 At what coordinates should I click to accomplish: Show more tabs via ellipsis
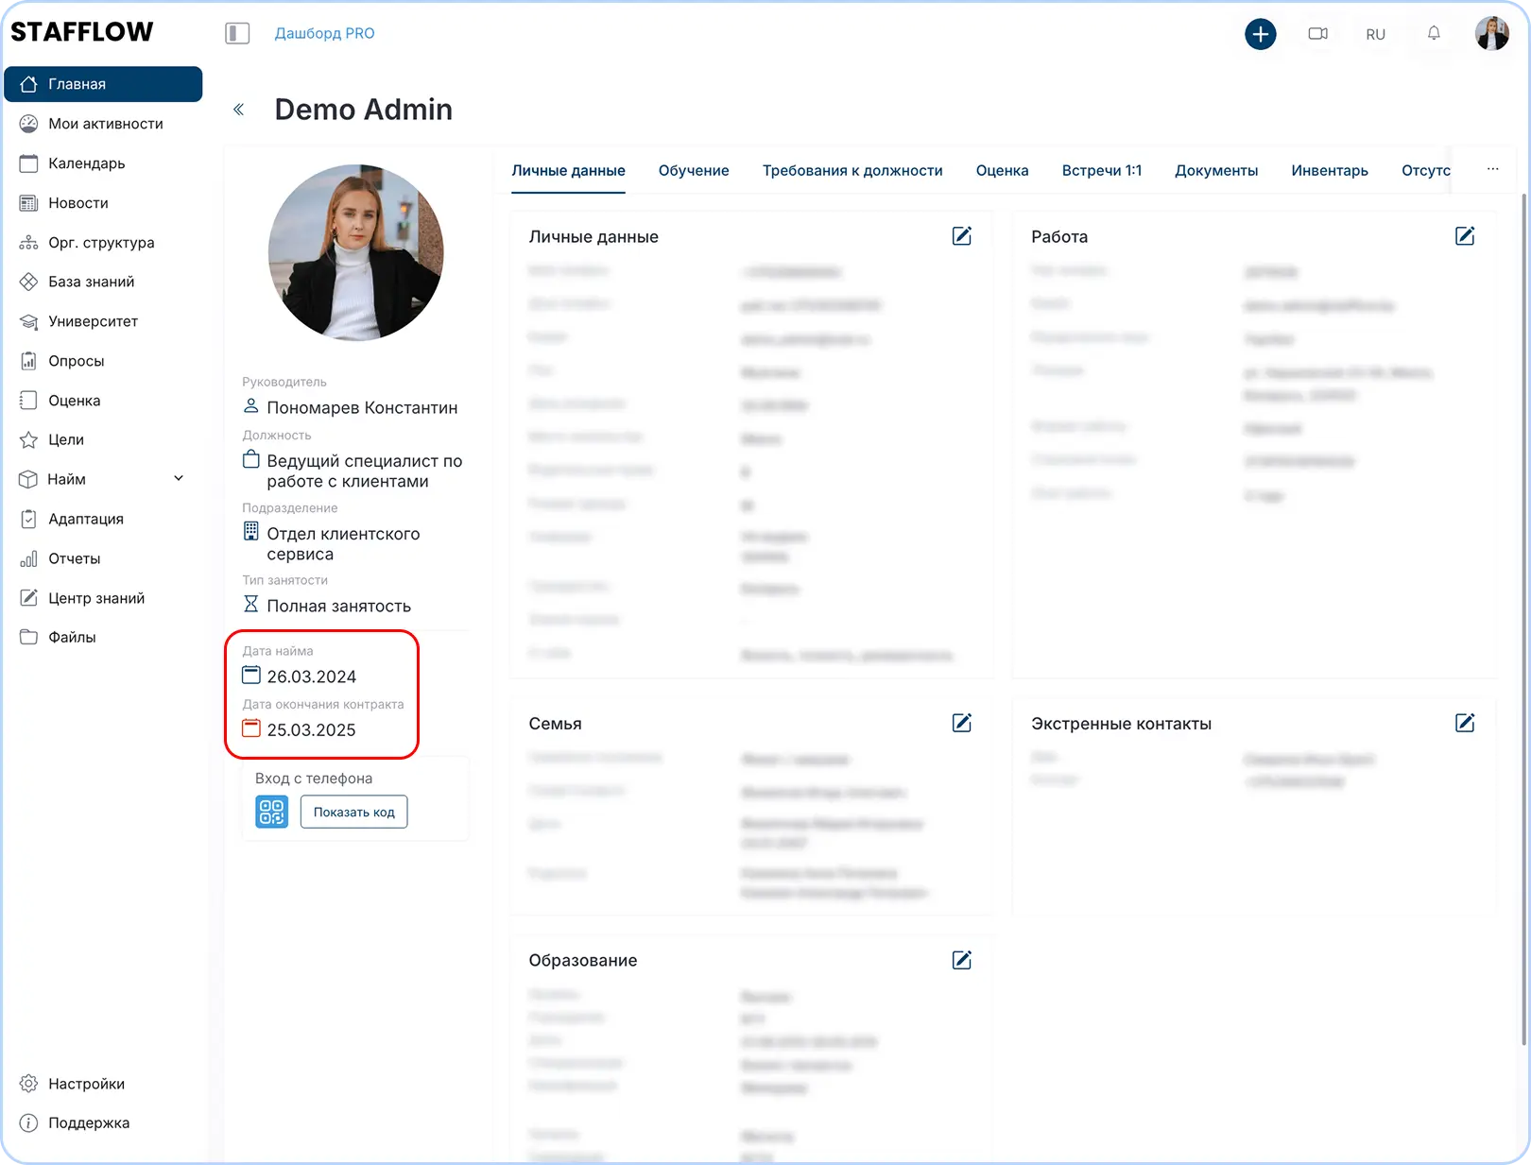tap(1492, 170)
